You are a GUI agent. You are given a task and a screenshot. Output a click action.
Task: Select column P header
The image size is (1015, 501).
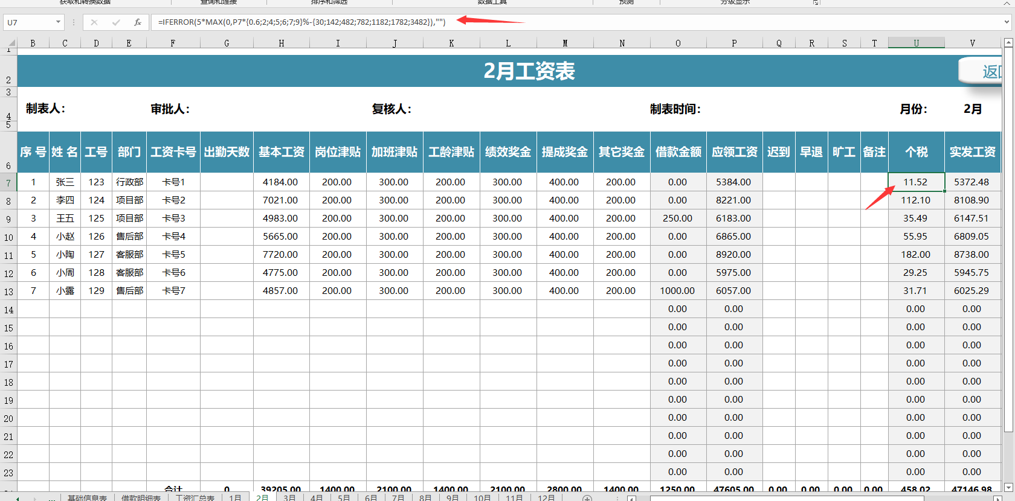(734, 43)
